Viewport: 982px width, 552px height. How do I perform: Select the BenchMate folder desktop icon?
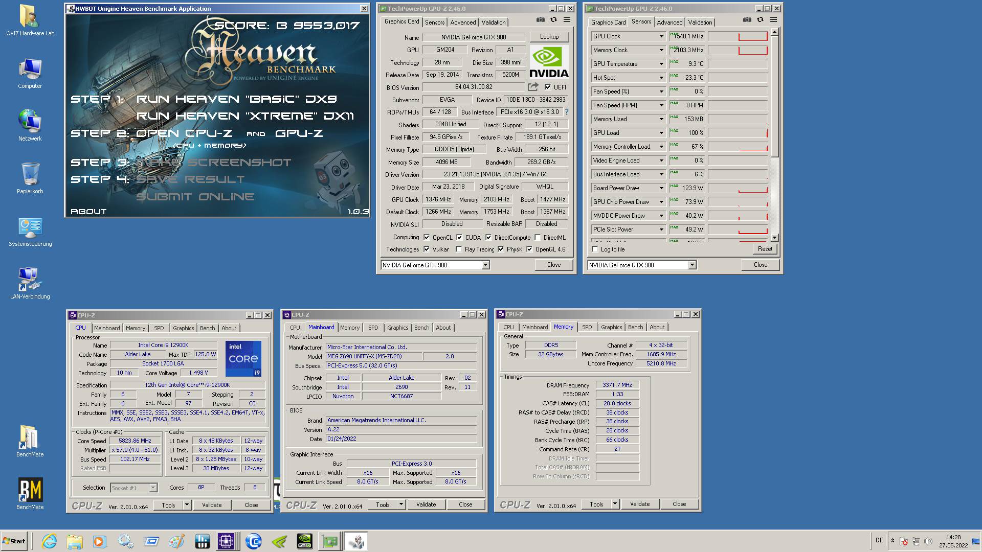(30, 441)
